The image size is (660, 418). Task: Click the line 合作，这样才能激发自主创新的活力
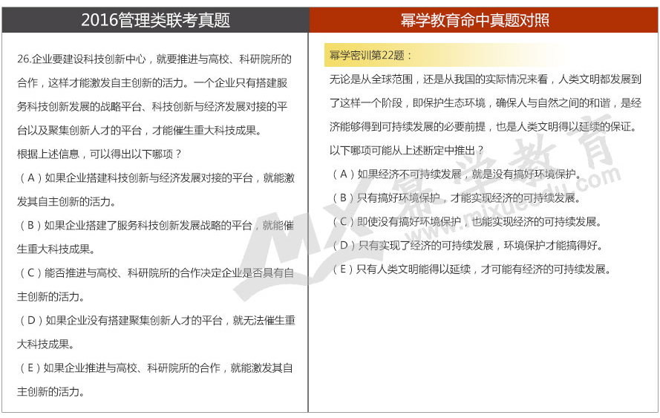click(152, 83)
